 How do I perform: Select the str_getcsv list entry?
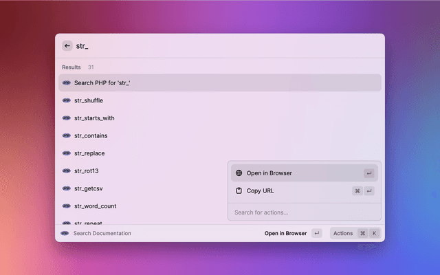(137, 188)
